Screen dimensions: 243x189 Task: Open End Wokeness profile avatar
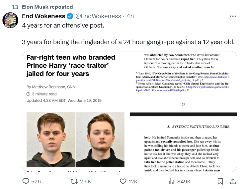coord(10,20)
